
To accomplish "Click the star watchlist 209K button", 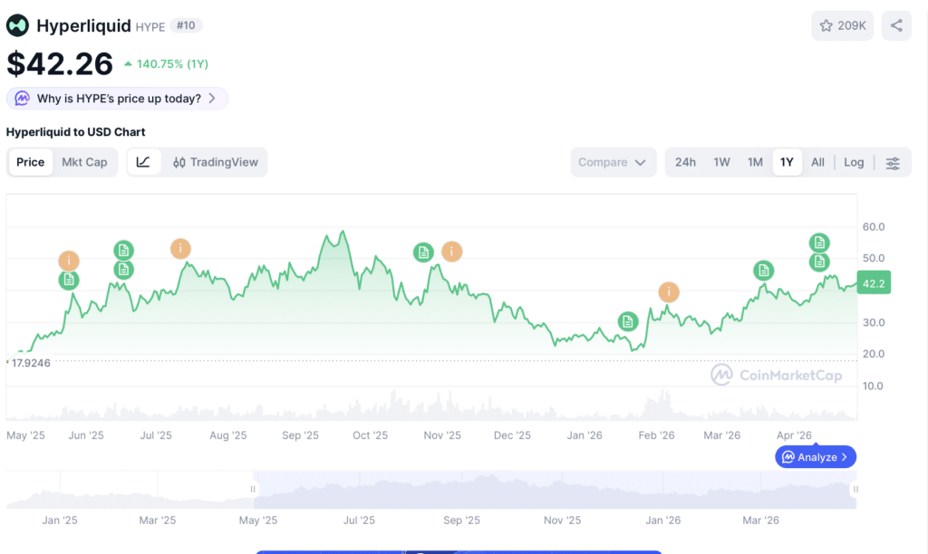I will tap(843, 25).
